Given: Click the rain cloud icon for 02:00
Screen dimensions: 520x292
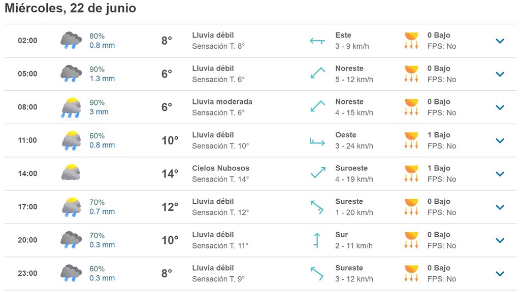Looking at the screenshot, I should click(x=71, y=41).
